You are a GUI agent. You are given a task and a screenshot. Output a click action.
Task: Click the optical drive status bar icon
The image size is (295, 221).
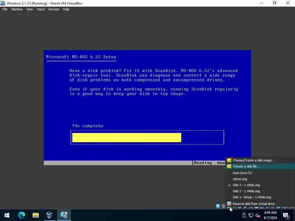224,206
